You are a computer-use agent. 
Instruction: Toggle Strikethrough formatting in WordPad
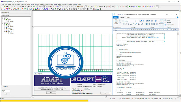[x=131, y=24]
